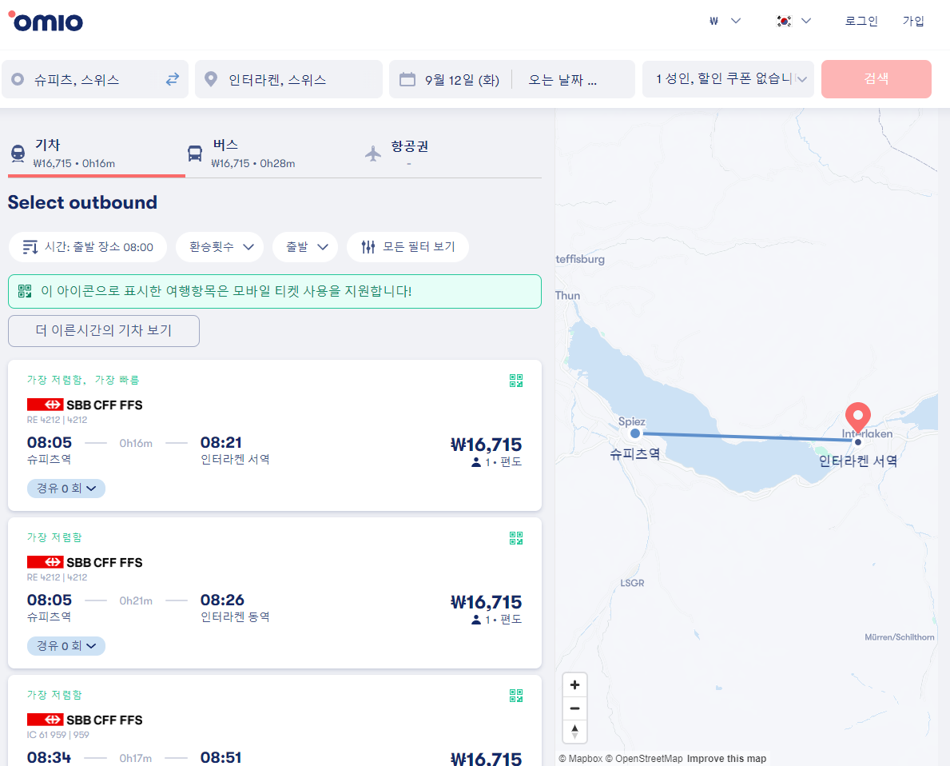Screen dimensions: 950x766
Task: Zoom out on the map
Action: pos(574,708)
